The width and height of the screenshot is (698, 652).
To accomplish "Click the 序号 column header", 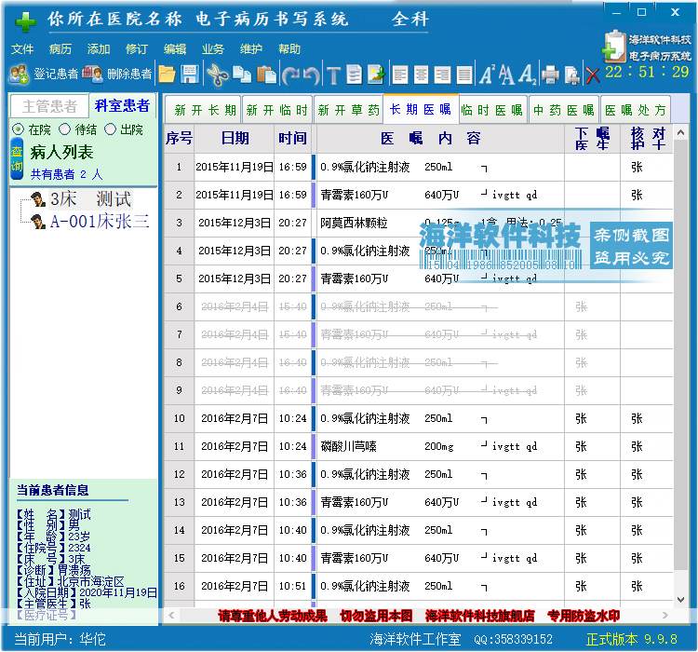I will (x=179, y=138).
